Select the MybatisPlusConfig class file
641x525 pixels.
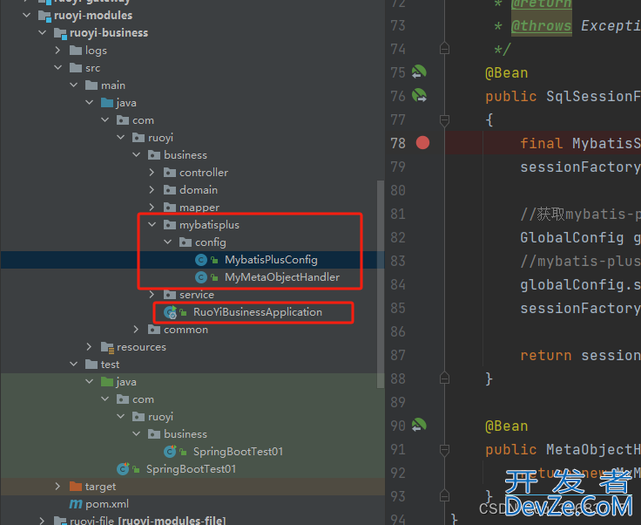pos(271,260)
